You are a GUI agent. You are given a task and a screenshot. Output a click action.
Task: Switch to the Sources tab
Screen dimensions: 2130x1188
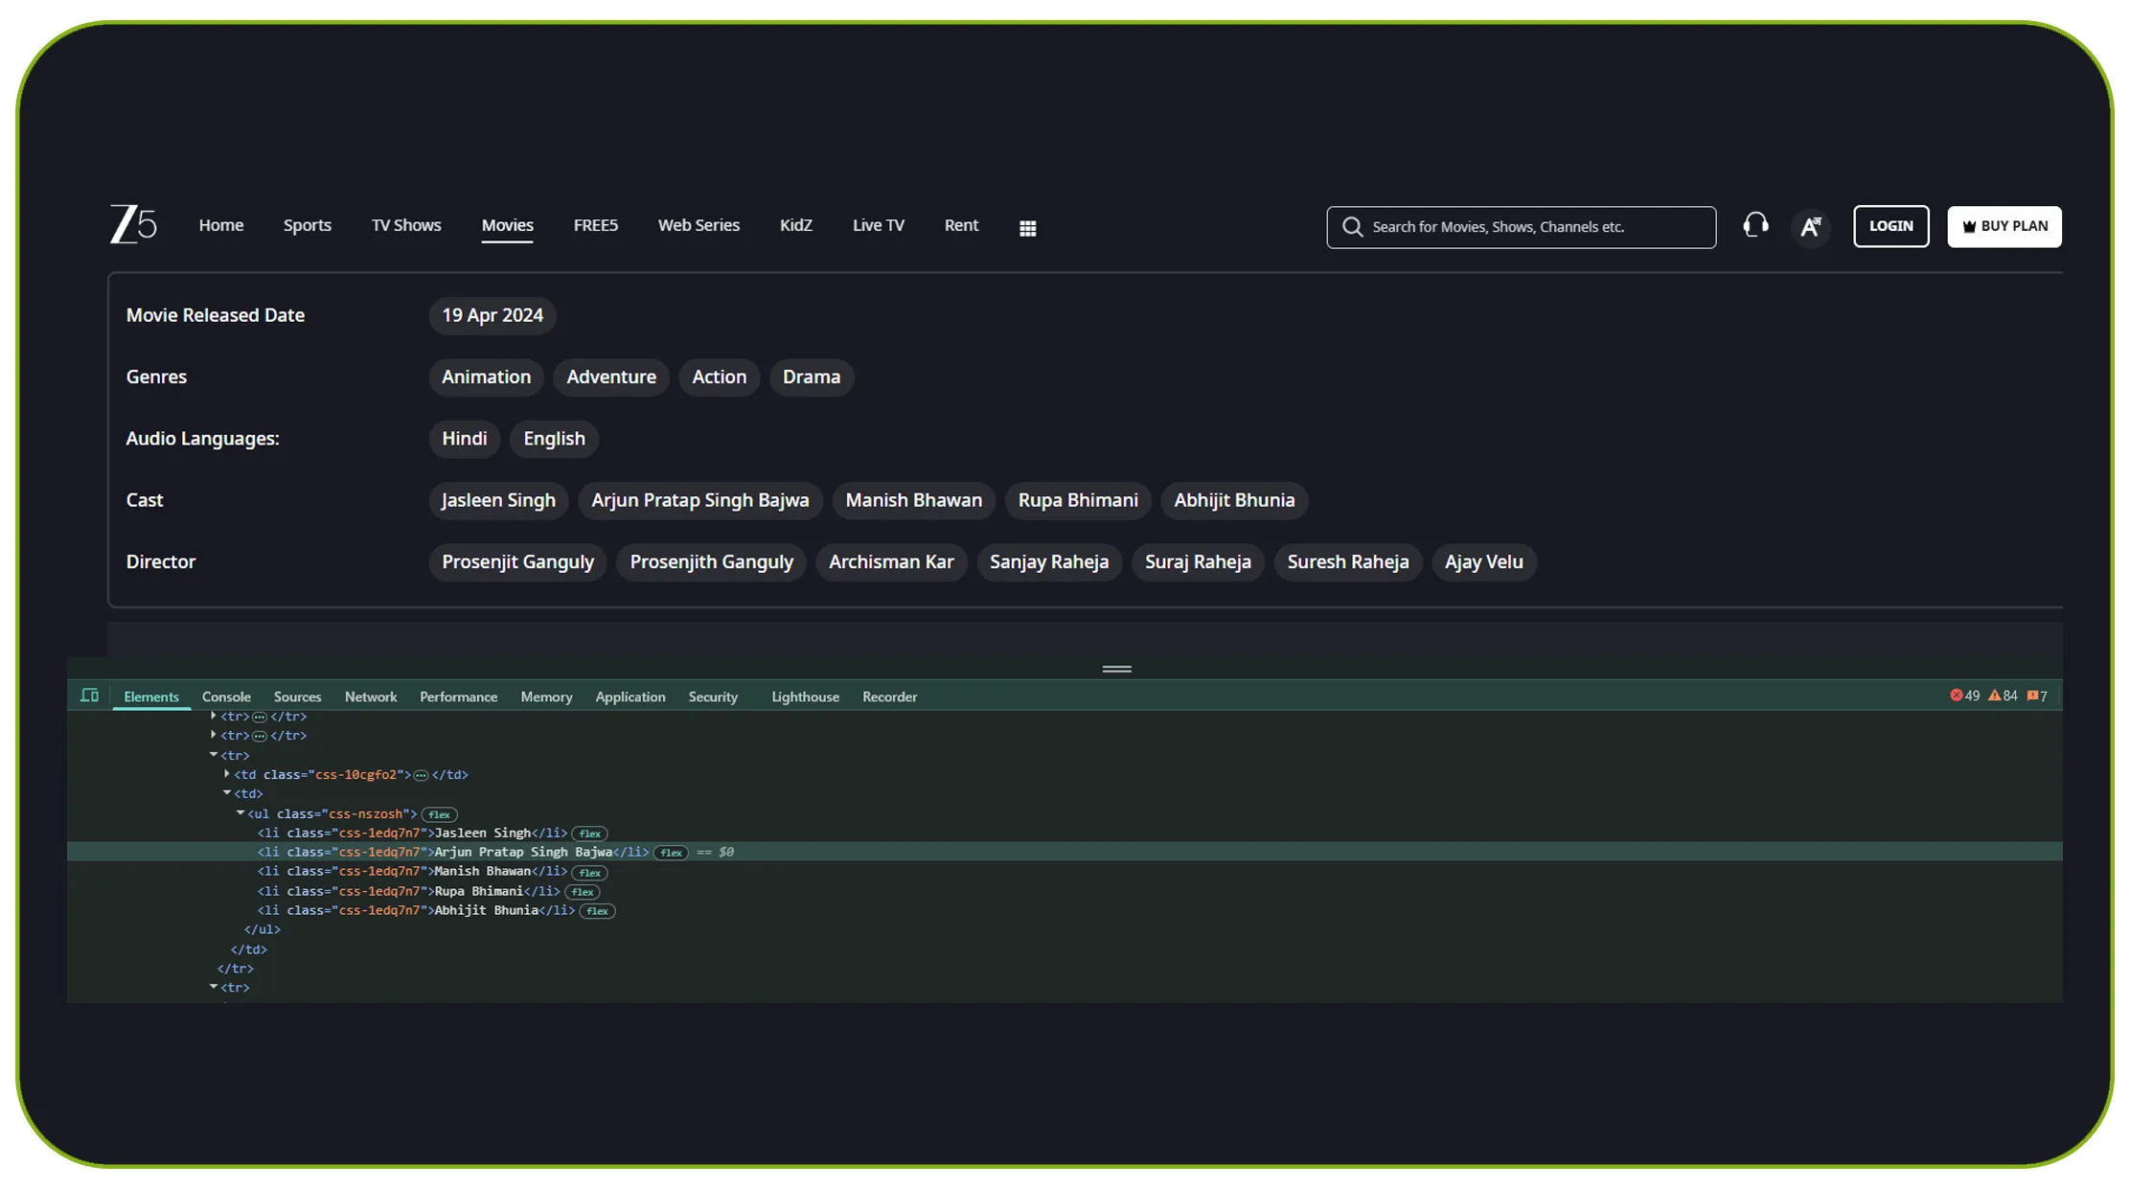pyautogui.click(x=297, y=697)
